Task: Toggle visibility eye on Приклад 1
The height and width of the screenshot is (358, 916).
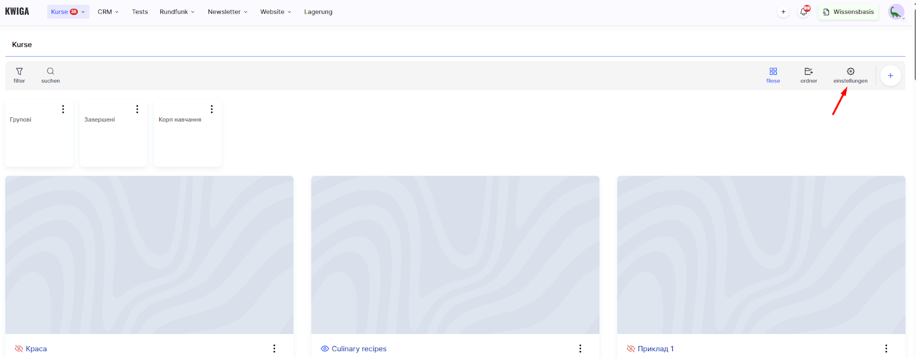Action: [x=631, y=349]
